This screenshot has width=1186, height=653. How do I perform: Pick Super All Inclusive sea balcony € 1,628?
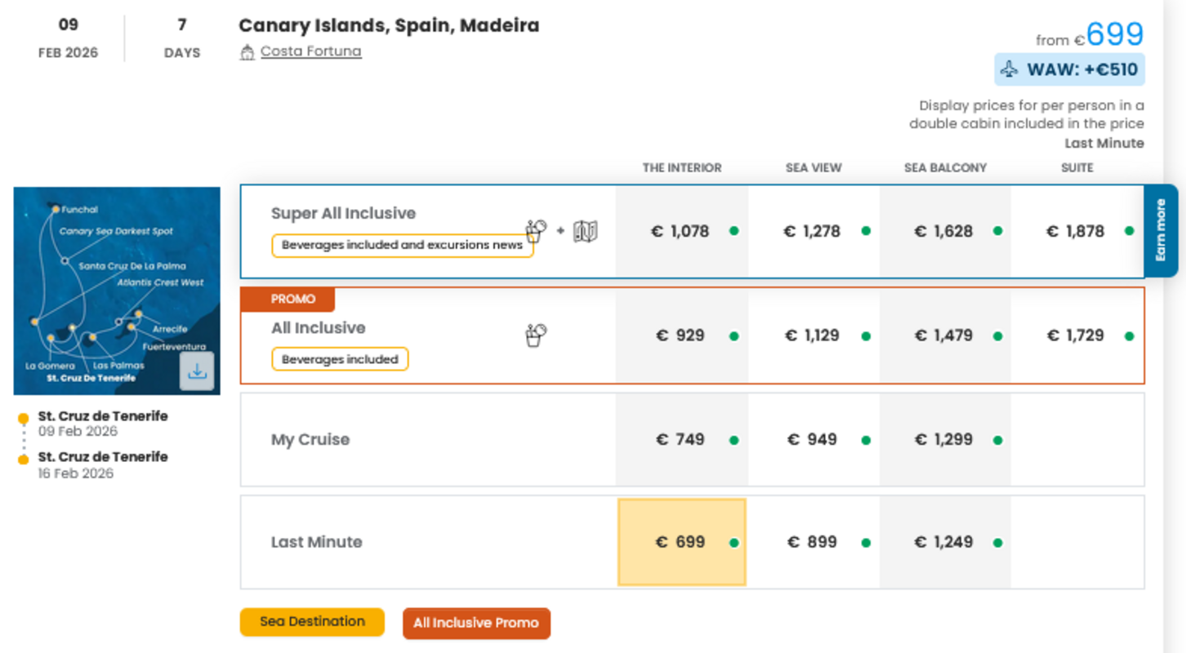[944, 232]
